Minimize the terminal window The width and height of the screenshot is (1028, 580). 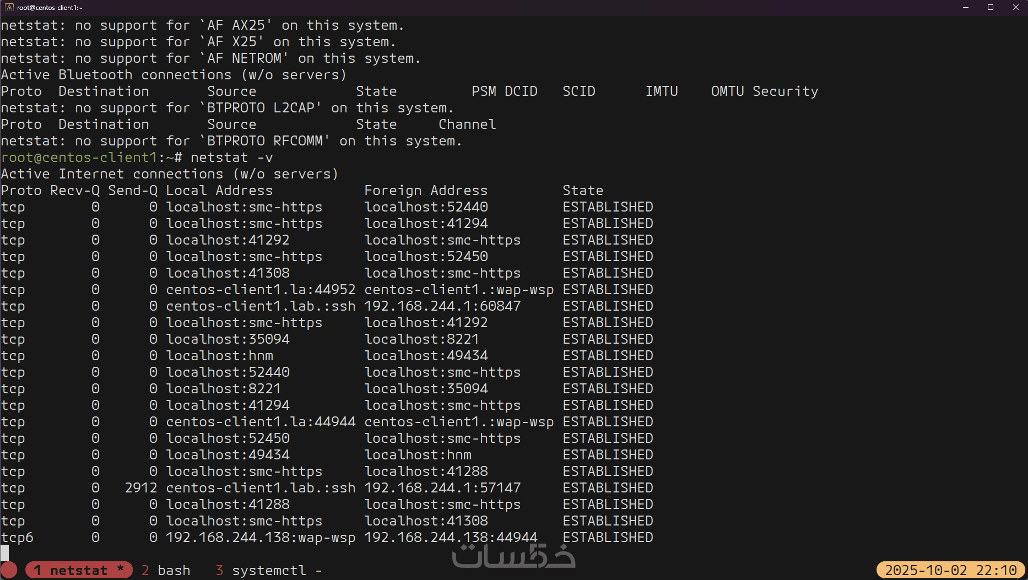click(966, 7)
